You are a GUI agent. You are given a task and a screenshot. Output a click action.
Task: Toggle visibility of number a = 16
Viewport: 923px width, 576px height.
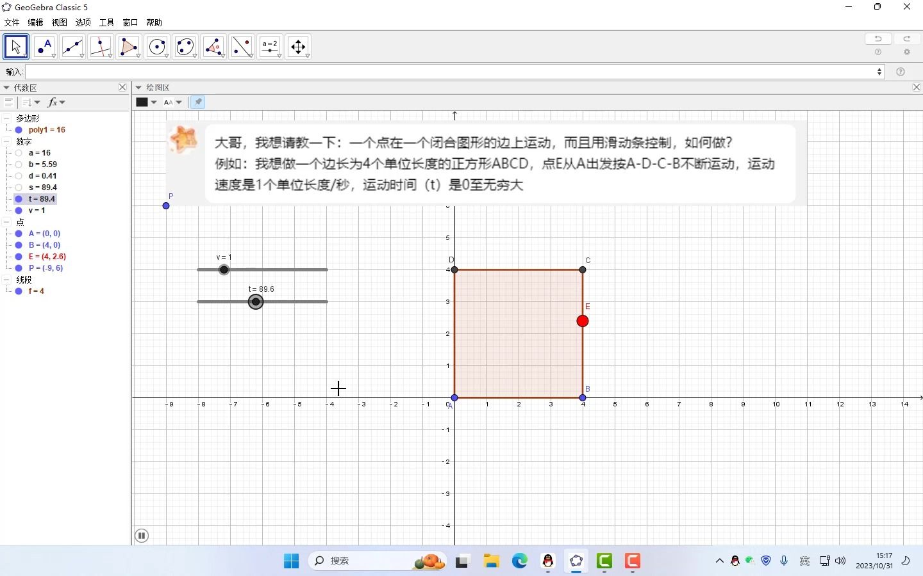coord(19,153)
